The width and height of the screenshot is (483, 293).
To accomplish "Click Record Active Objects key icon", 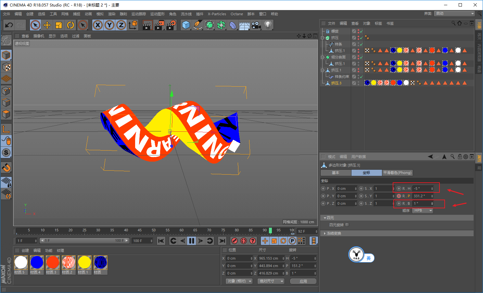I will (235, 241).
